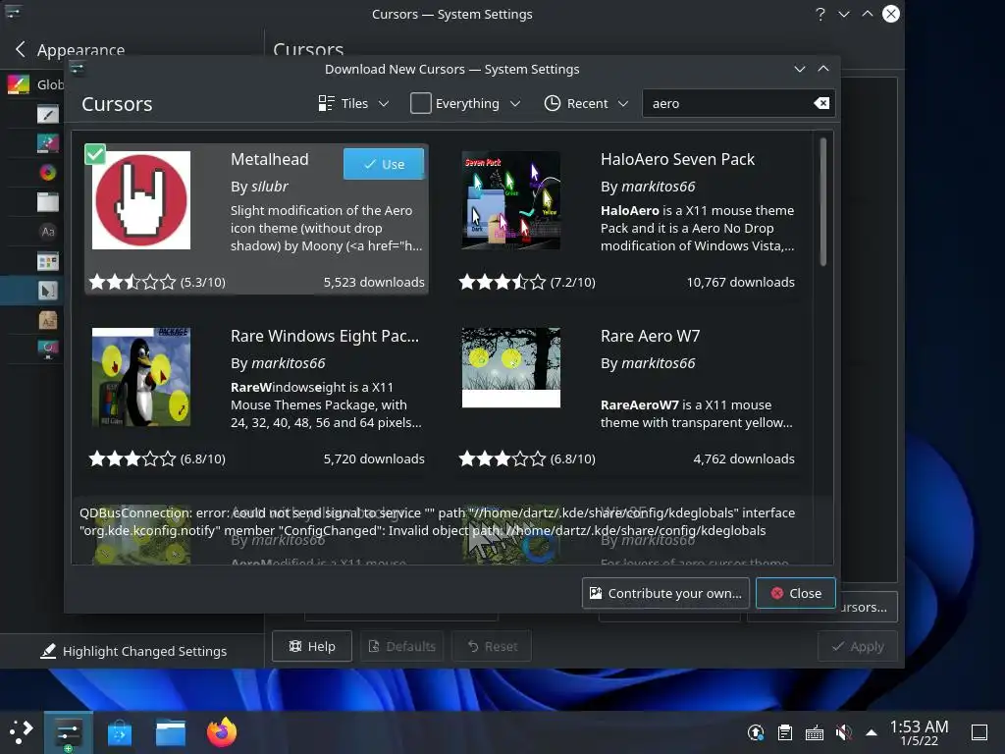
Task: Click the 5,720 downloads text
Action: [374, 459]
